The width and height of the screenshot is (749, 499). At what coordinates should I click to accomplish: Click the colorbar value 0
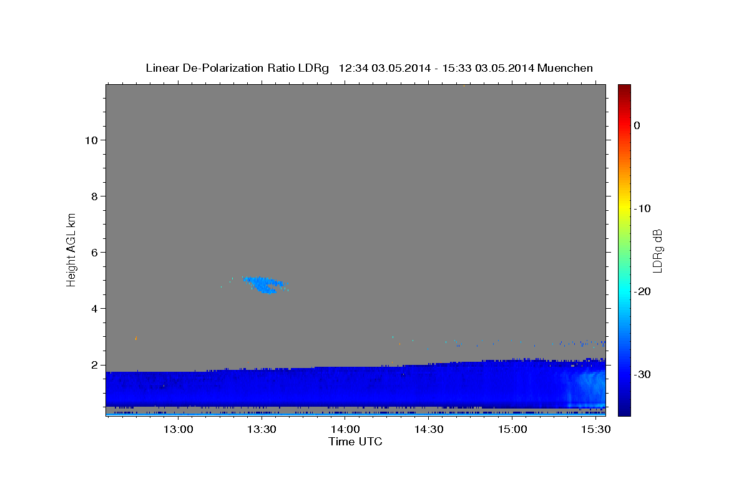click(637, 125)
